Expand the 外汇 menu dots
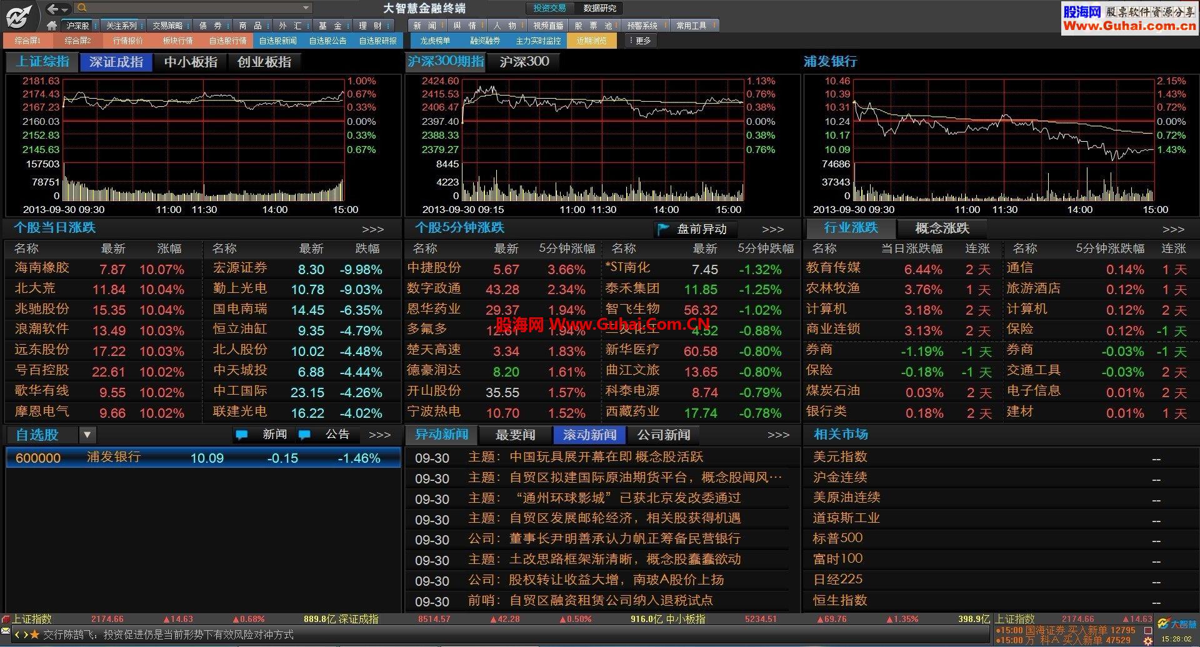 (307, 26)
